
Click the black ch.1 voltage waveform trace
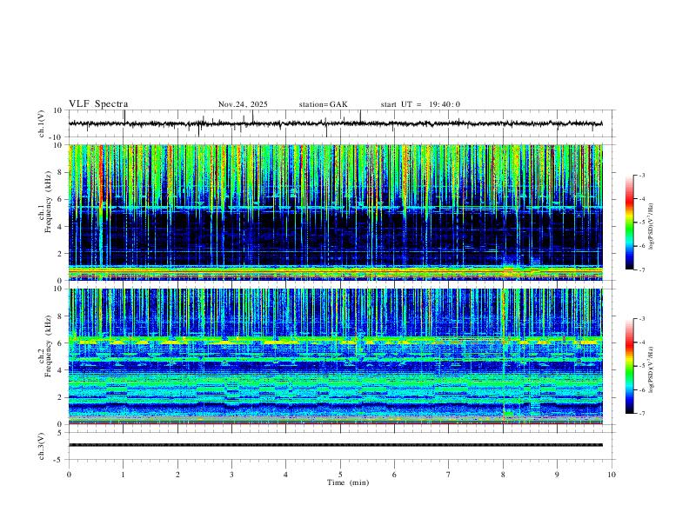pos(335,123)
